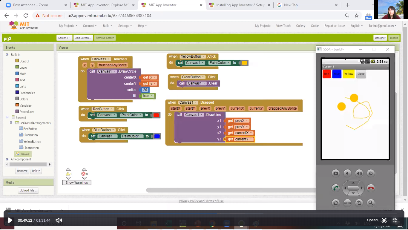Tap the emulator home button icon
Screen dimensions: 408x230
click(336, 203)
